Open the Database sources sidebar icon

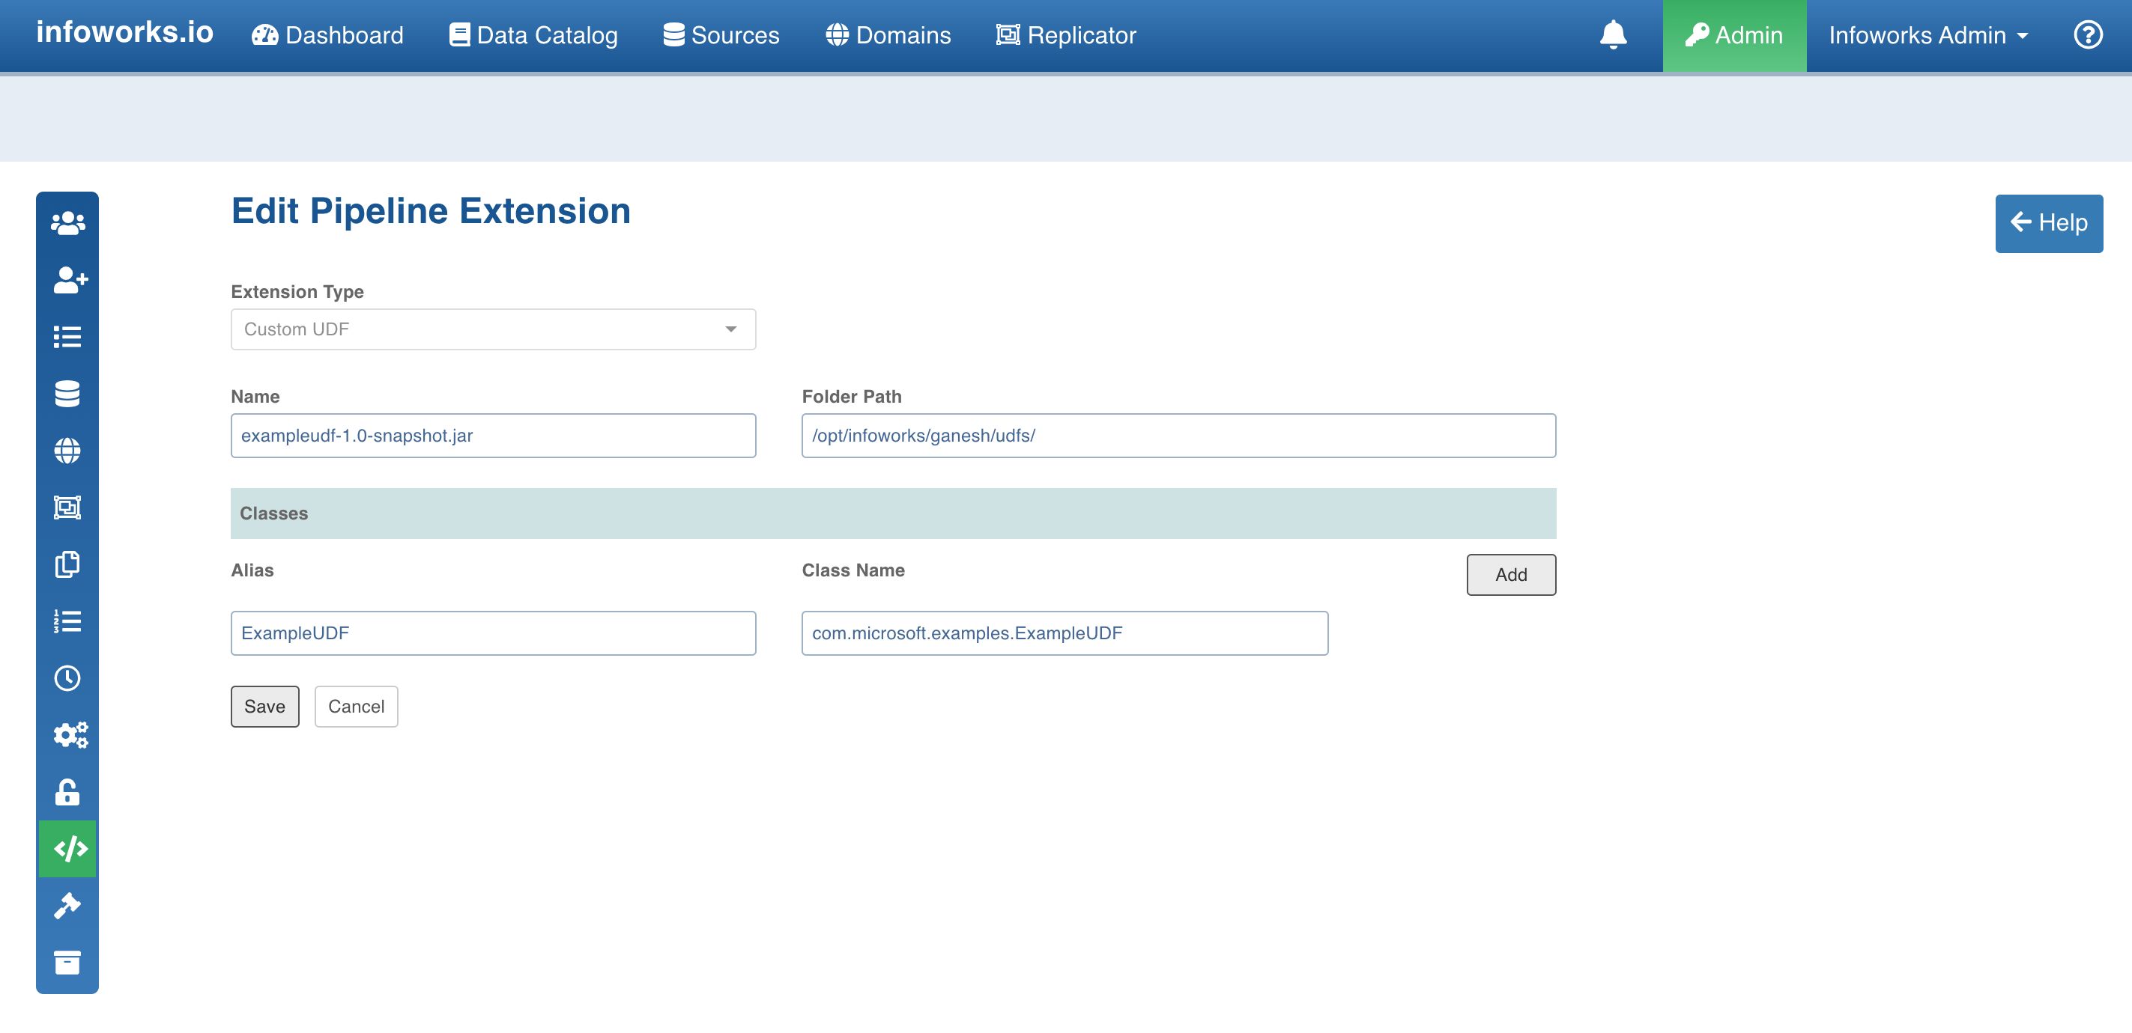(x=68, y=394)
